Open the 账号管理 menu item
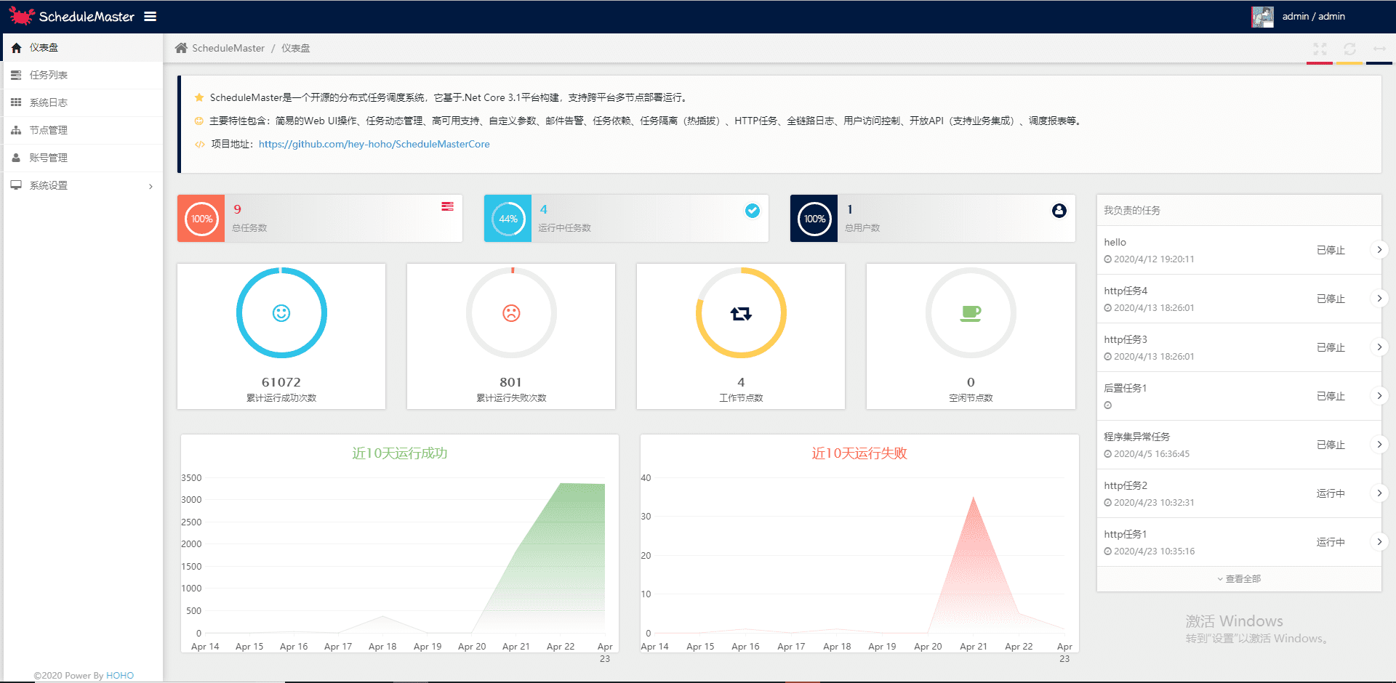 click(x=83, y=158)
